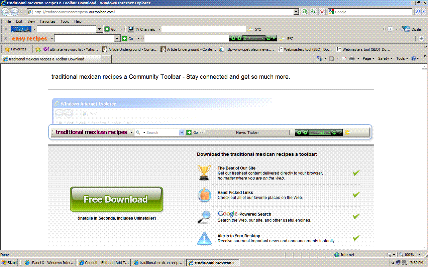Refresh the page with the green arrows icon
The width and height of the screenshot is (428, 267).
tap(313, 12)
